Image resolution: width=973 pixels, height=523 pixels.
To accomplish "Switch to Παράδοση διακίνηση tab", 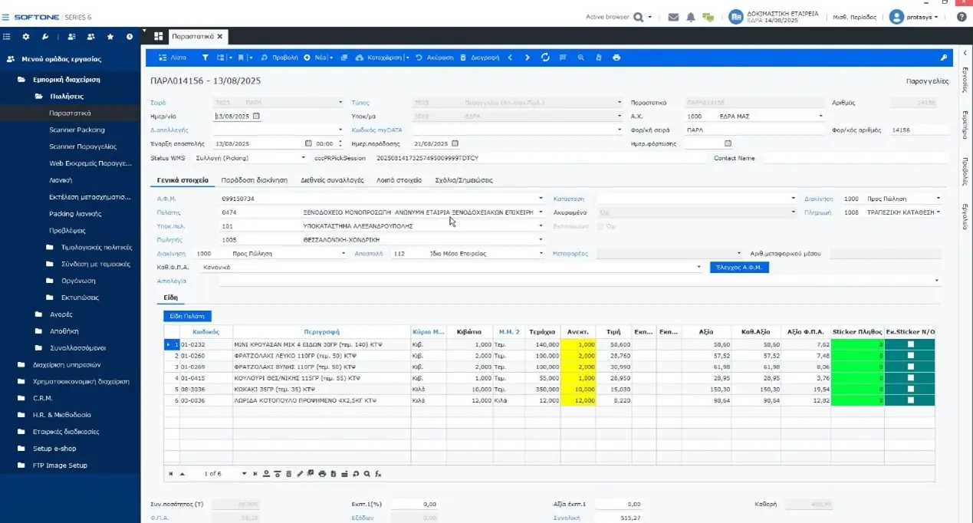I will click(254, 180).
